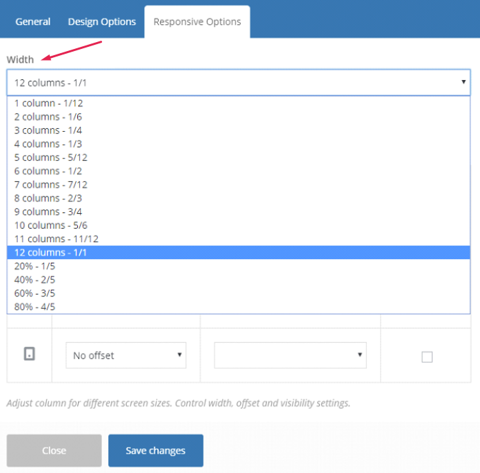Viewport: 480px width, 473px height.
Task: Choose 8 columns - 2/3 option
Action: point(48,198)
